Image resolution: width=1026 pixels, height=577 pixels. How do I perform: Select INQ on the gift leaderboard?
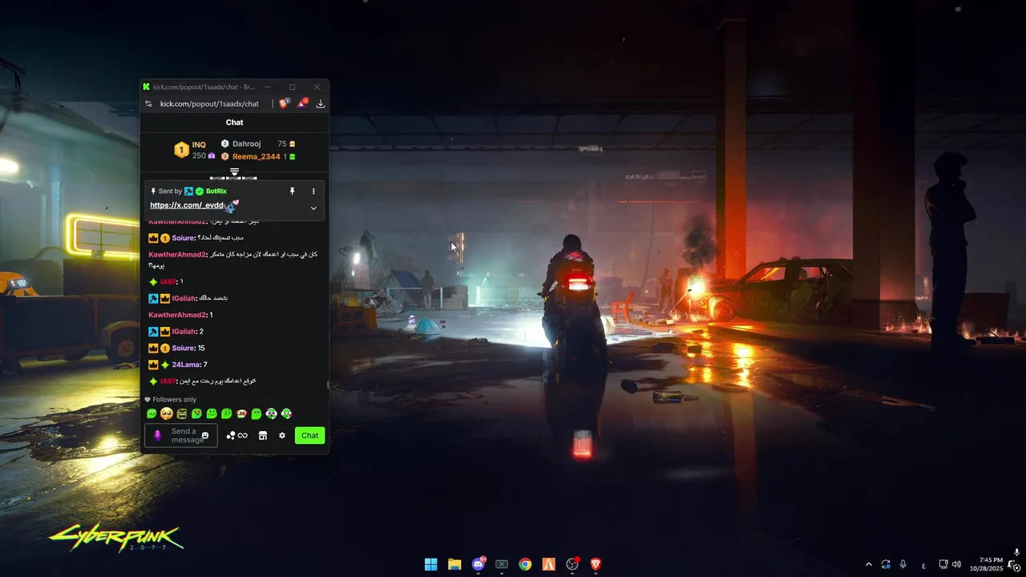click(199, 145)
